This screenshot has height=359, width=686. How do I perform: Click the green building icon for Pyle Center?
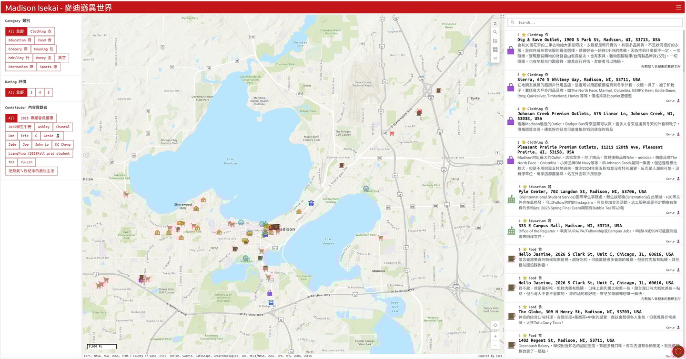pos(511,199)
